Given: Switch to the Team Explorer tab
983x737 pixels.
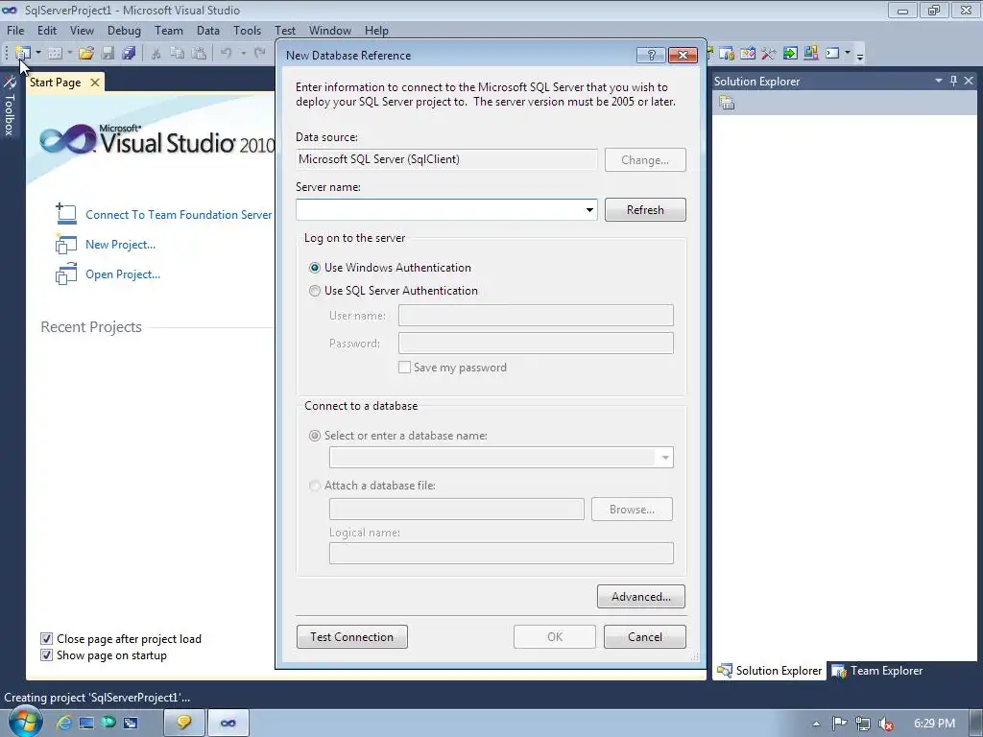Looking at the screenshot, I should [x=877, y=671].
